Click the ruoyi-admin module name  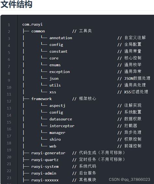(x=44, y=173)
